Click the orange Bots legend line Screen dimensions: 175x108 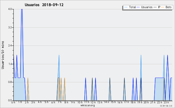click(163, 7)
